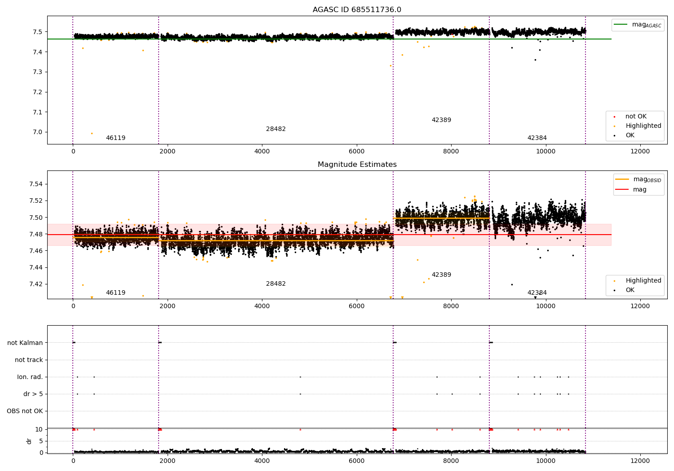The width and height of the screenshot is (674, 471).
Task: Click the 'dr > 5' axis label
Action: click(x=33, y=394)
